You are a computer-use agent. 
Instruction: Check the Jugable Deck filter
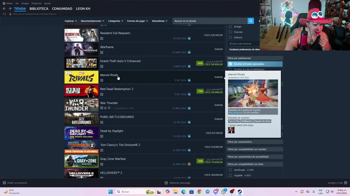click(230, 175)
